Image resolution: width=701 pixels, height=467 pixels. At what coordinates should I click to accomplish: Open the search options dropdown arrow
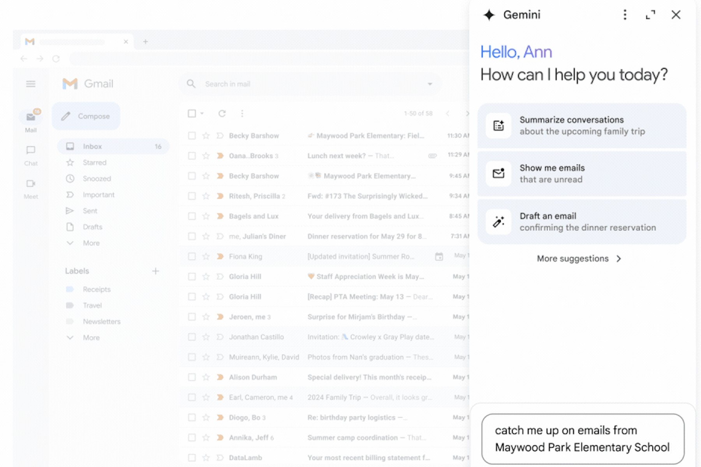point(430,84)
